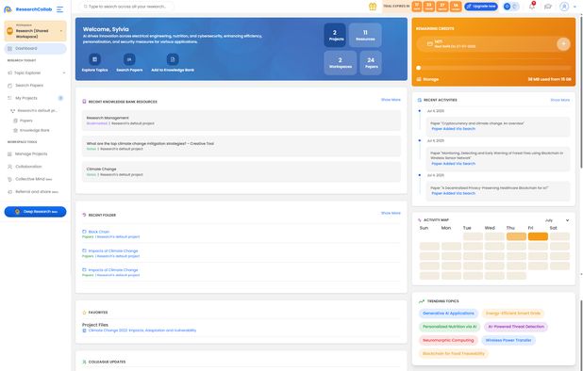Click the Add to Knowledge Bank icon
The image size is (583, 371).
[173, 59]
